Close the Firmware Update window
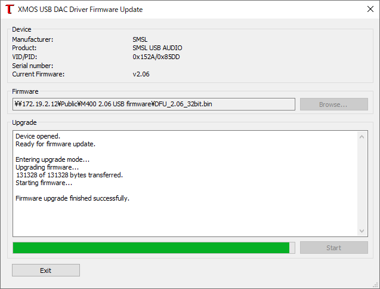380x289 pixels. 370,9
